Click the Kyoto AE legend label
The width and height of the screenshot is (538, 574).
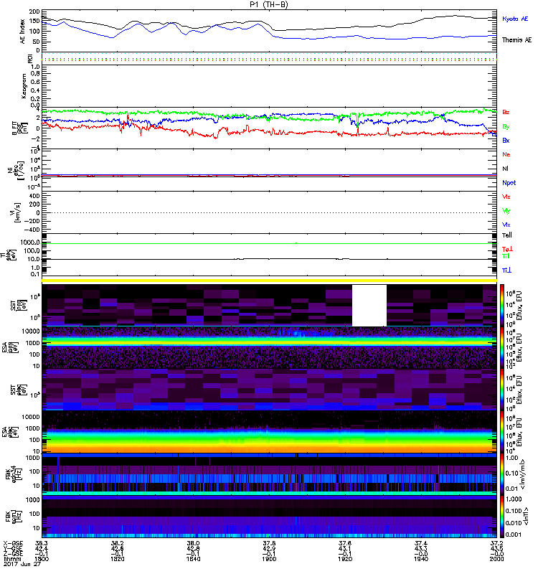pos(516,19)
